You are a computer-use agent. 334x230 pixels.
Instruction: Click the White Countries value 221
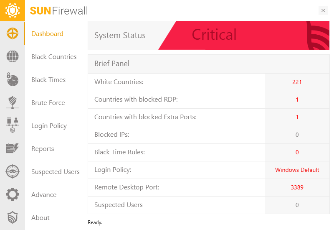coord(297,82)
